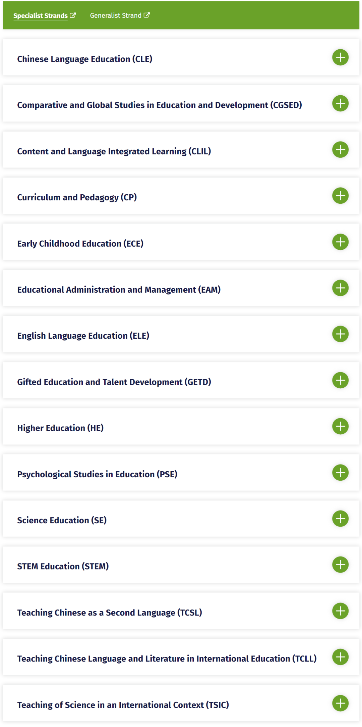Click the plus icon for CGSED strand
This screenshot has height=727, width=362.
340,103
